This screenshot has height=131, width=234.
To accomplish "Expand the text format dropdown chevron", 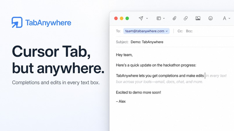I will click(229, 18).
